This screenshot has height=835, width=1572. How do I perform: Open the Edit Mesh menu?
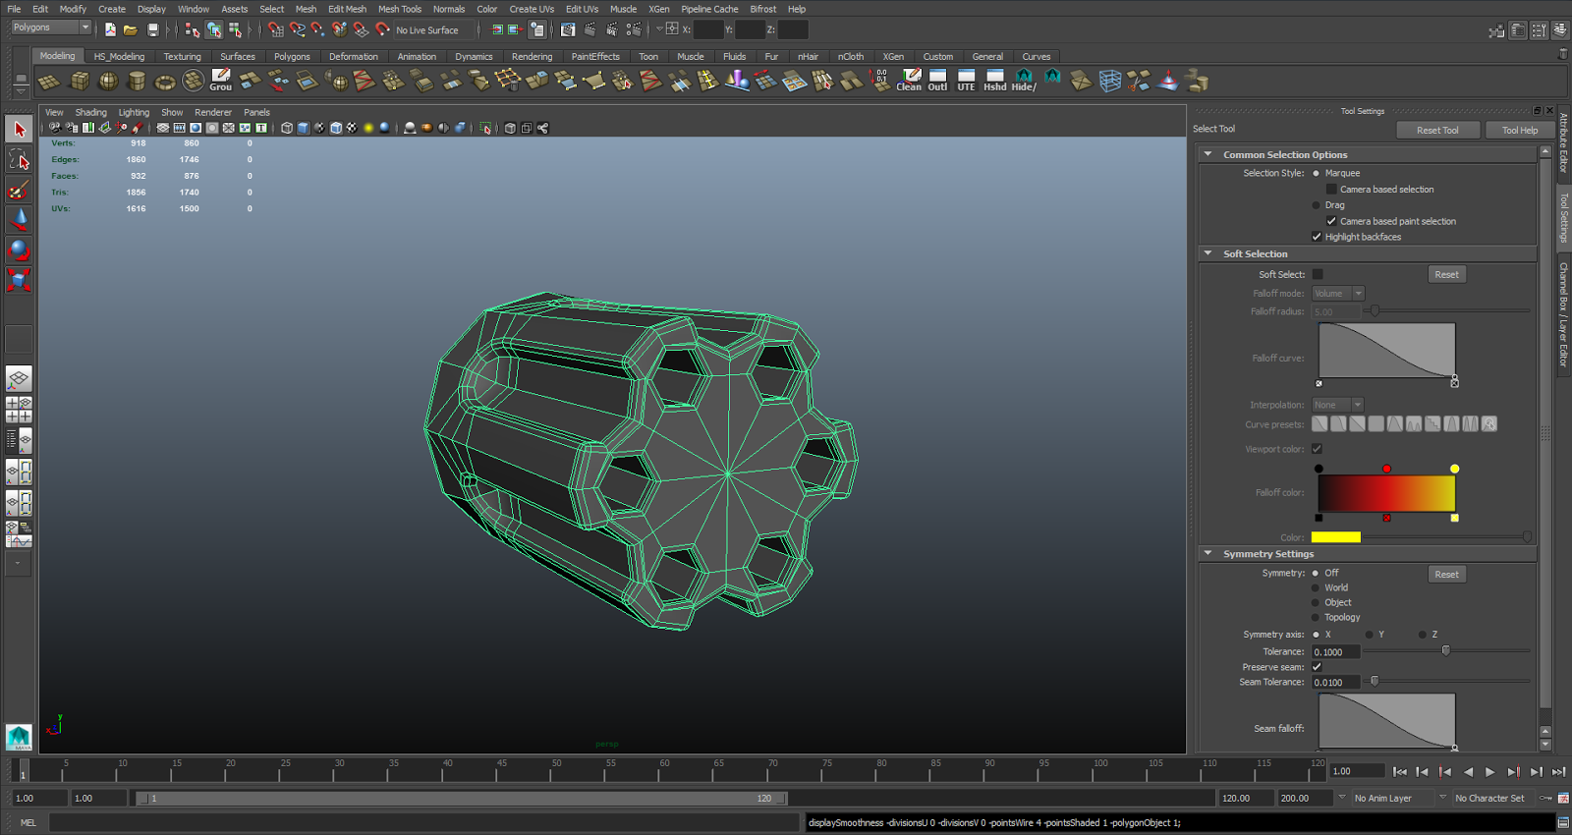click(347, 9)
